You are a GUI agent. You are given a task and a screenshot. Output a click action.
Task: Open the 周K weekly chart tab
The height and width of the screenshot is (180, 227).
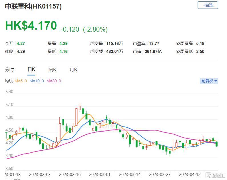pos(52,70)
